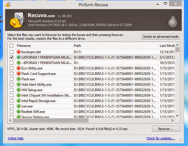Tick the HW Setup.exe checkbox
The width and height of the screenshot is (188, 146).
(11, 90)
